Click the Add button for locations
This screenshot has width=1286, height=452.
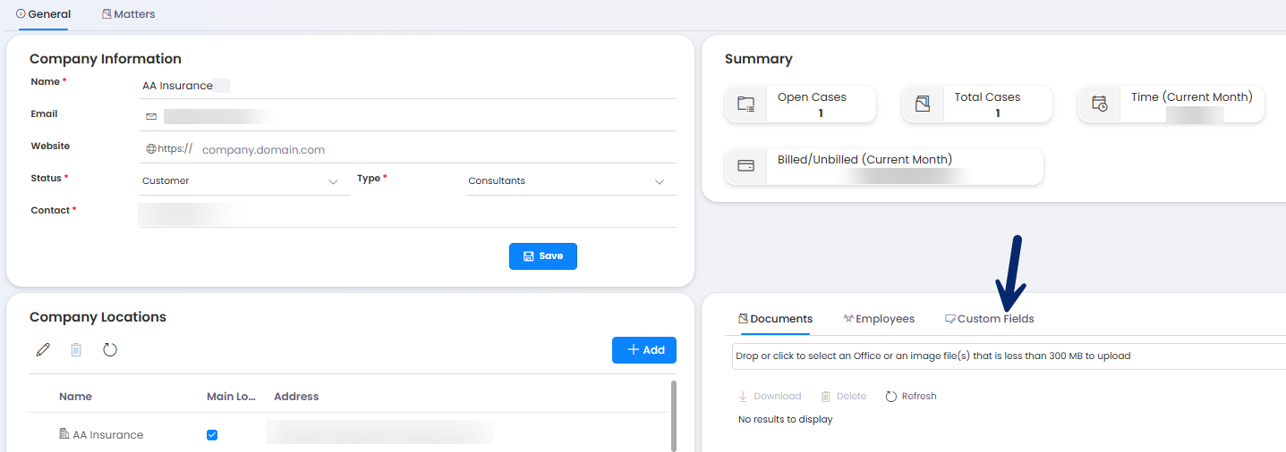643,350
